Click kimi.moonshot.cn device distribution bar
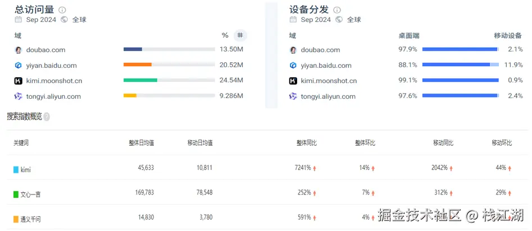 (461, 80)
